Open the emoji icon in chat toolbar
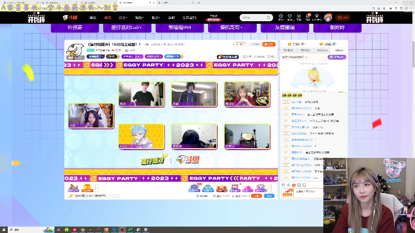Viewport: 415px width, 233px height. click(x=283, y=185)
